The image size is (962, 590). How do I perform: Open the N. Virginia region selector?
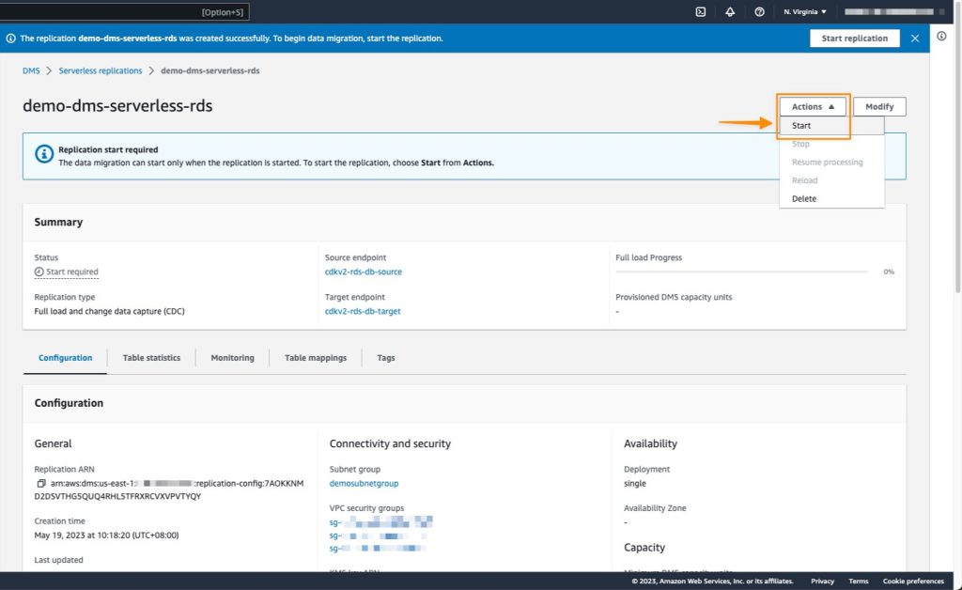click(805, 11)
